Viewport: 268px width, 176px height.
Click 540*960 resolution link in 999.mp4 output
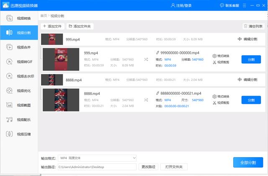click(x=198, y=60)
